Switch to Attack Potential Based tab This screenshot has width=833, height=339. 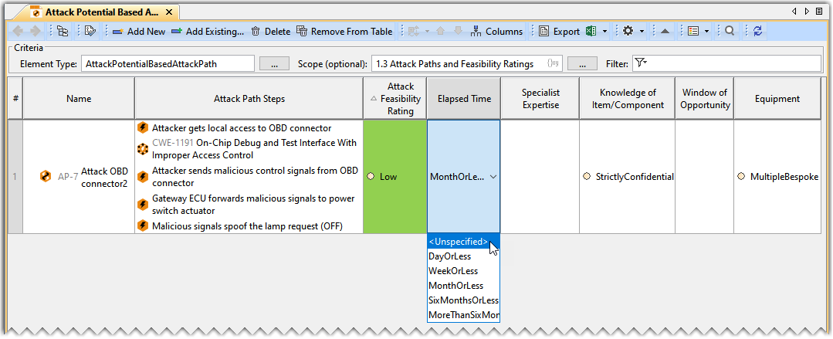point(100,12)
